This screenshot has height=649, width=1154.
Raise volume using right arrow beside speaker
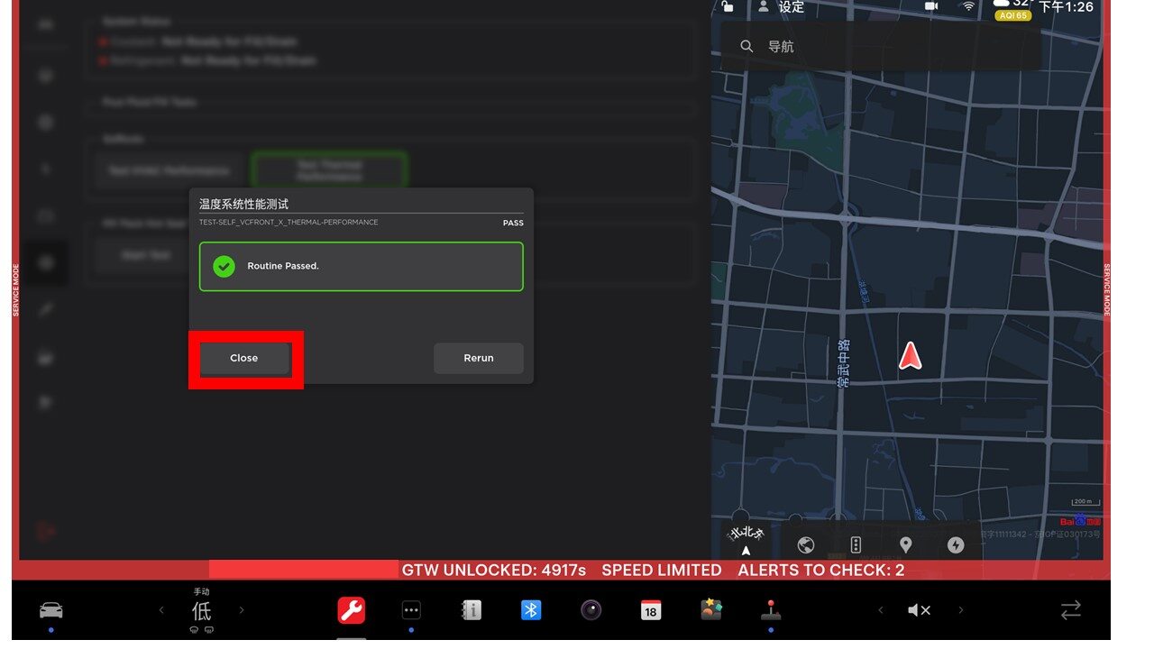(960, 610)
